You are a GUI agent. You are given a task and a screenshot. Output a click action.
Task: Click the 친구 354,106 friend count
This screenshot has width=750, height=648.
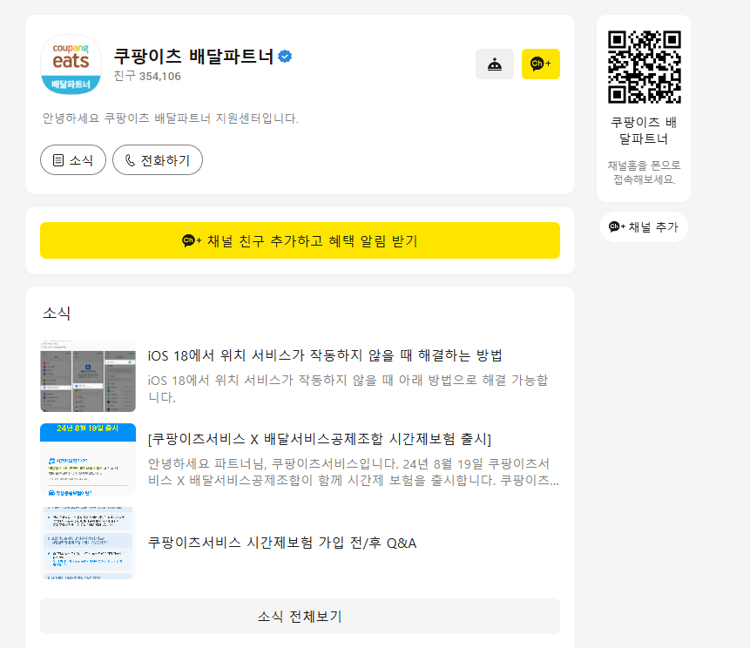tap(147, 76)
